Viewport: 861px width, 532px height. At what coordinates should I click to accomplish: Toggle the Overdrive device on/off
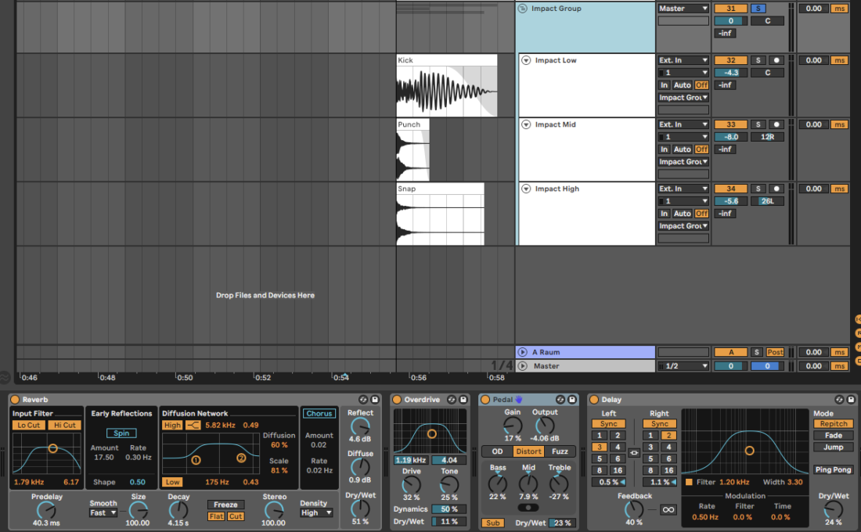pyautogui.click(x=397, y=400)
